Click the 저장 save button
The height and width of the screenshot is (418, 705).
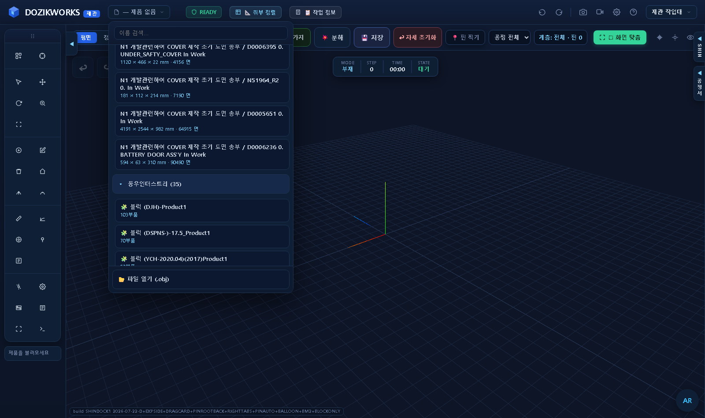[x=372, y=37]
